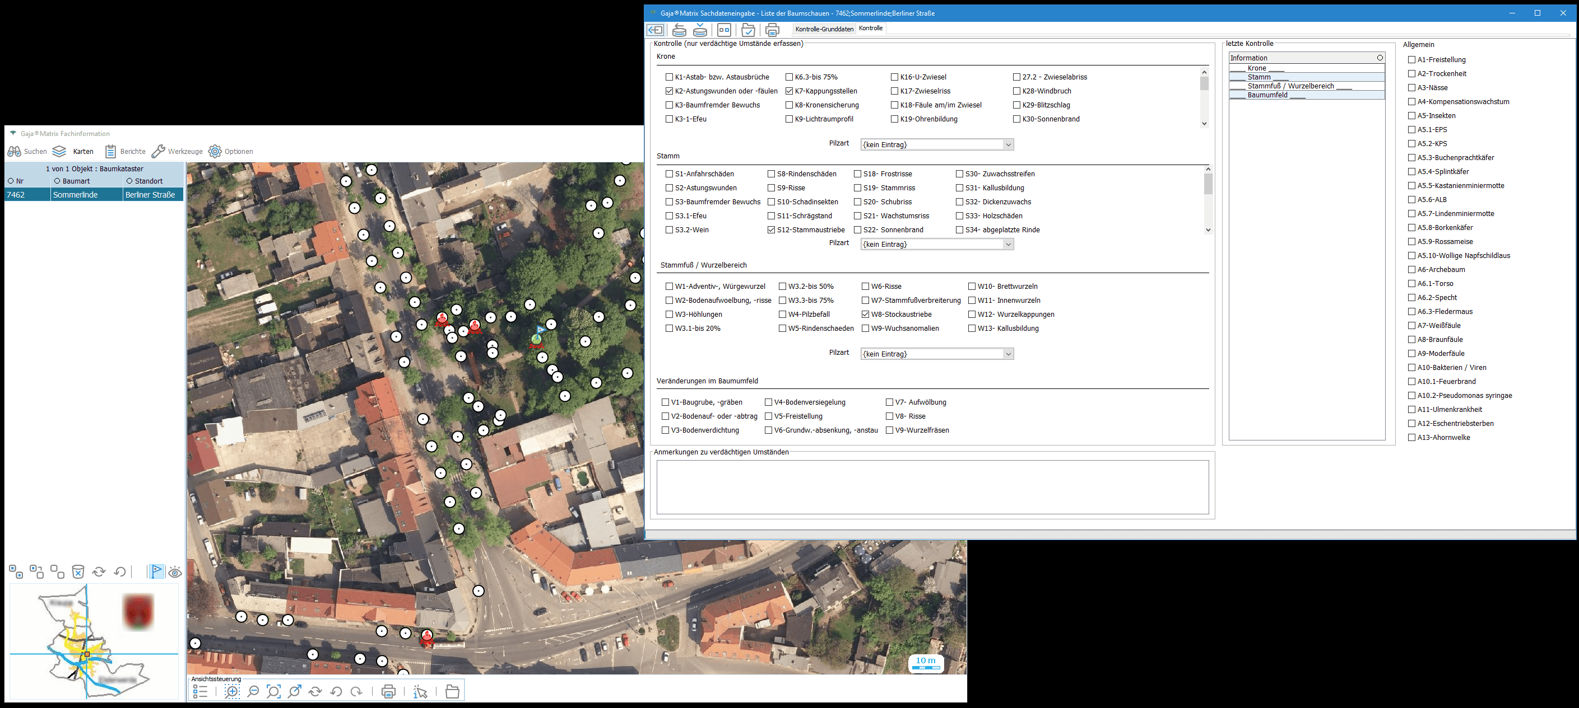Click the zoom-in magnifier in Ansichtssteuerung
1579x708 pixels.
(232, 691)
